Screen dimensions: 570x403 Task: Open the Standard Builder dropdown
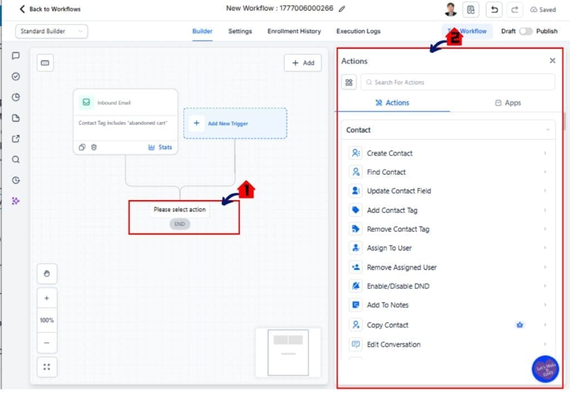point(51,32)
